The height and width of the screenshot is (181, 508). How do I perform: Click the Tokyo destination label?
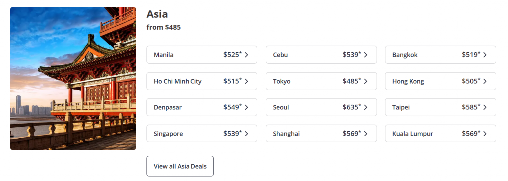pos(282,81)
